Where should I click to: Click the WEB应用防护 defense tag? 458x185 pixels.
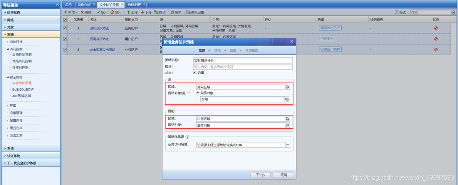coord(330,49)
